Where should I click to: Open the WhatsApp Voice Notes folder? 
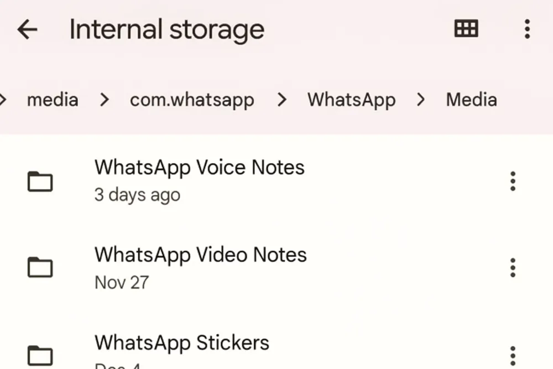tap(199, 167)
